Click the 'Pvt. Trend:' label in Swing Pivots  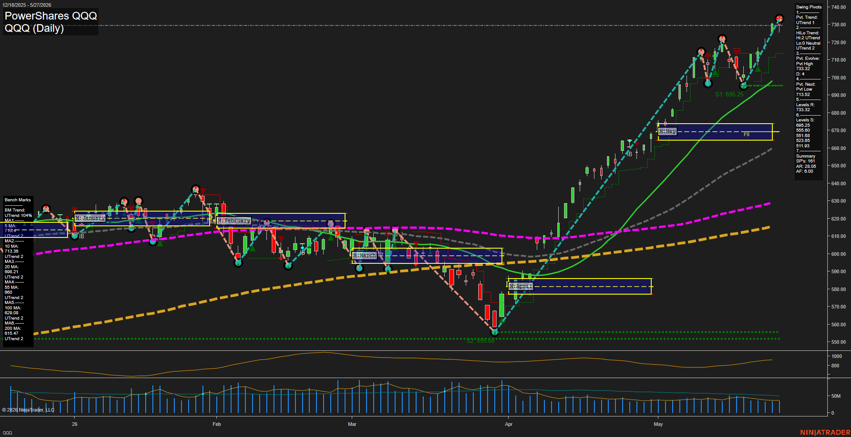(x=807, y=17)
